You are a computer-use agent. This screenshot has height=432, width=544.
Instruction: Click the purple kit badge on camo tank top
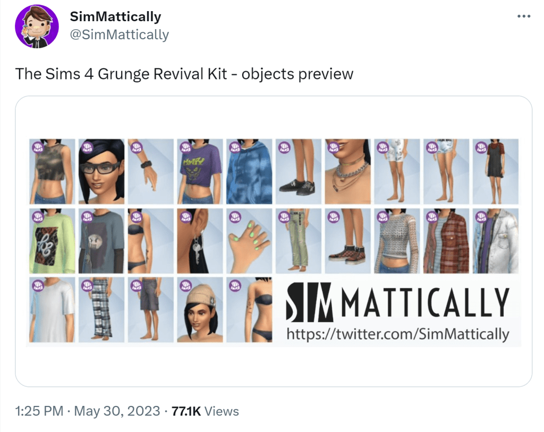38,148
